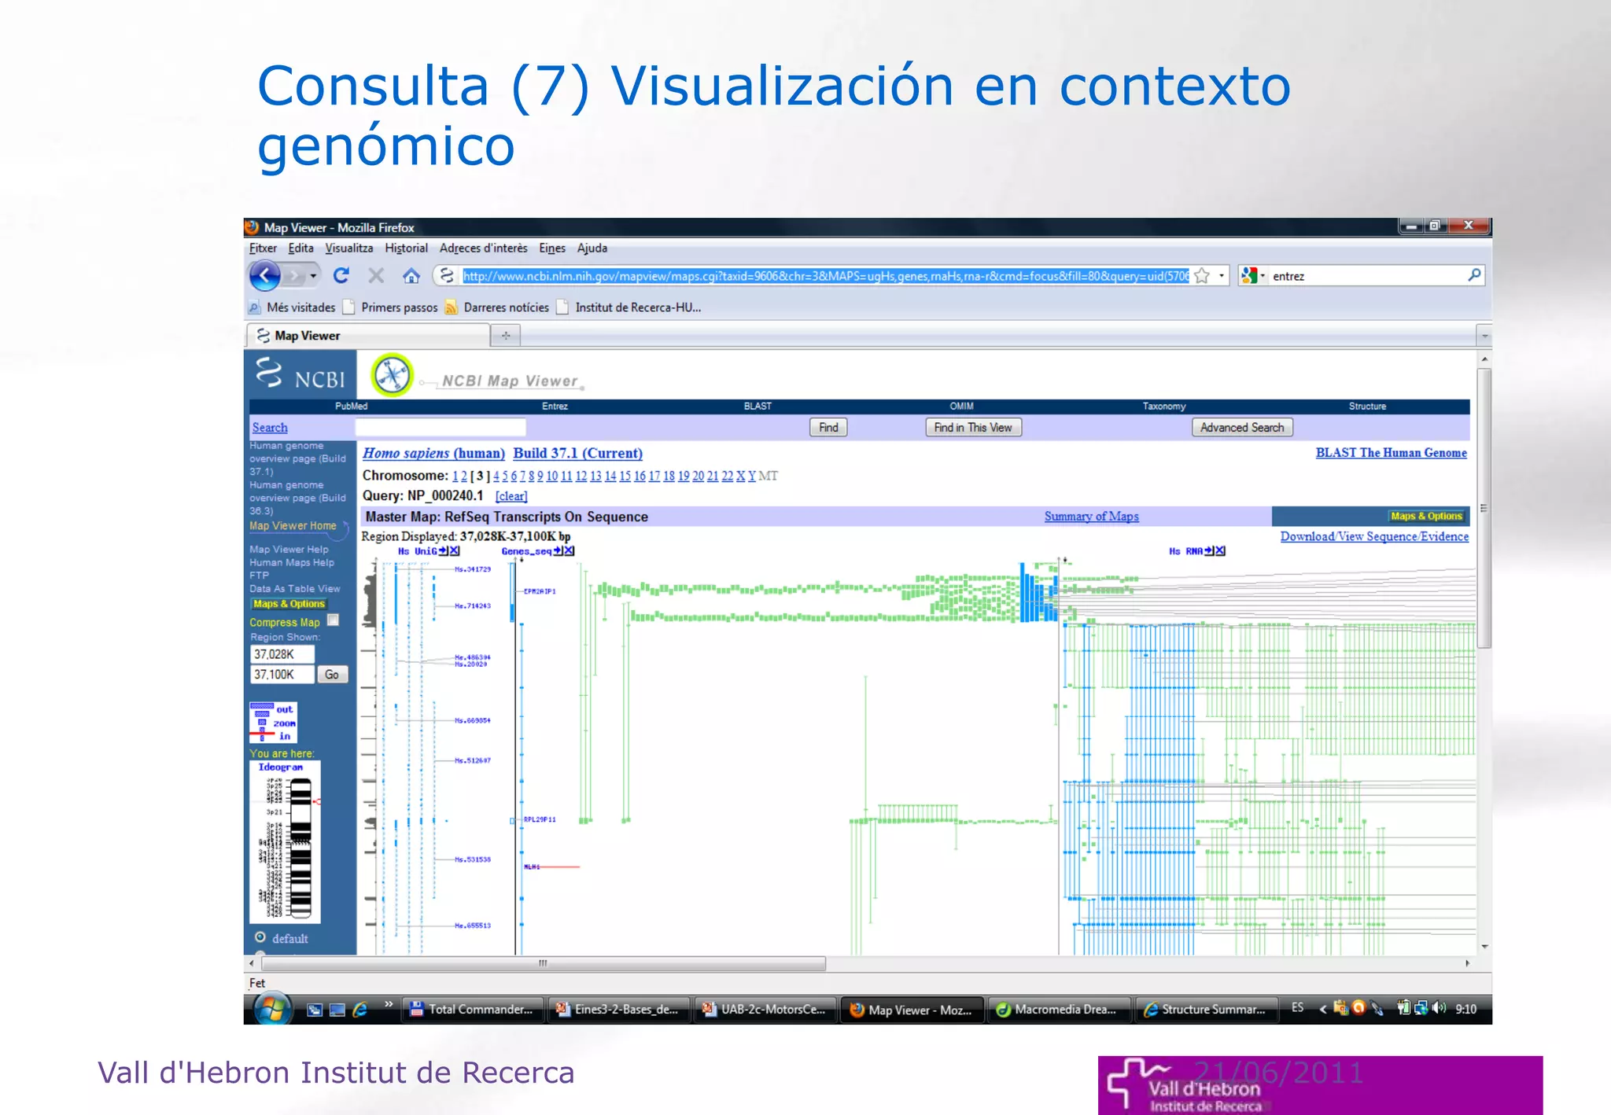Click the Firefox forward arrow
The image size is (1611, 1115).
coord(295,276)
